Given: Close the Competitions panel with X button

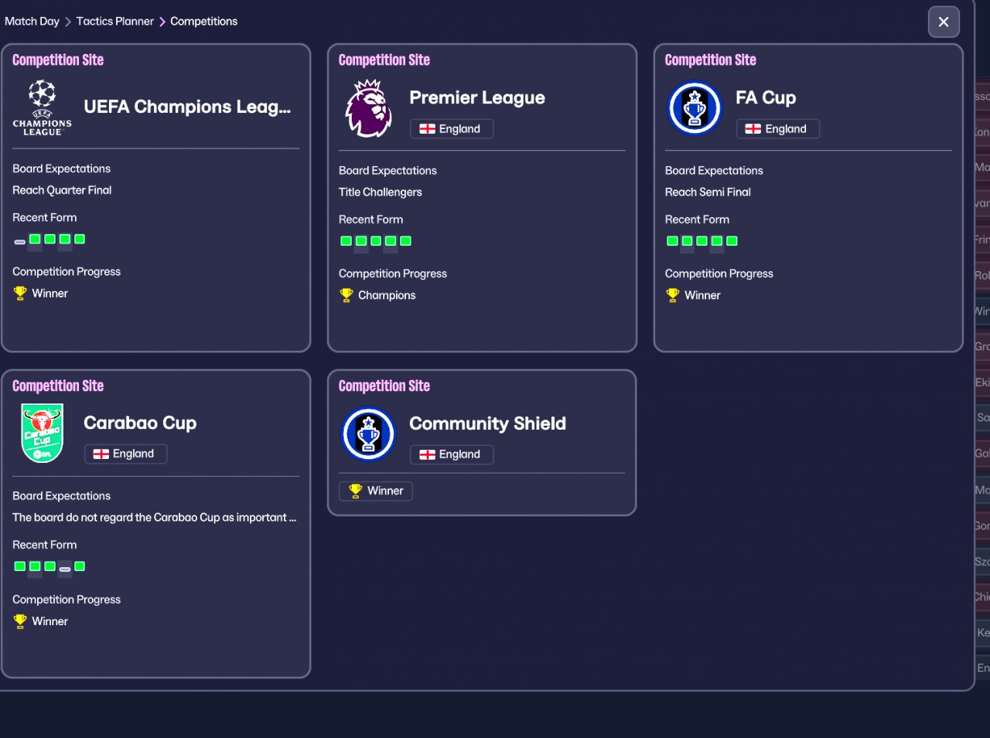Looking at the screenshot, I should click(x=944, y=22).
